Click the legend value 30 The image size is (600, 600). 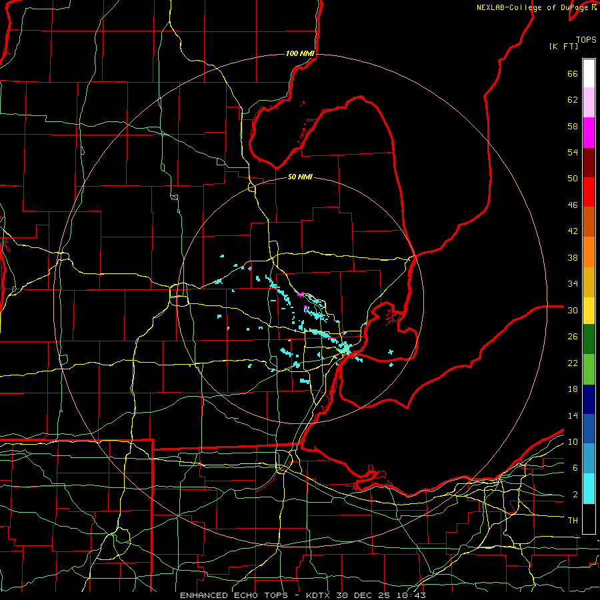click(573, 310)
